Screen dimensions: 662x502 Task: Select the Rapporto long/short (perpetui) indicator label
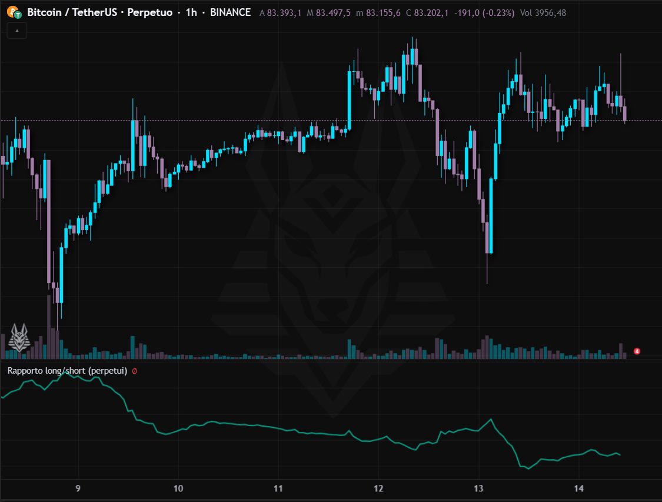pos(67,371)
